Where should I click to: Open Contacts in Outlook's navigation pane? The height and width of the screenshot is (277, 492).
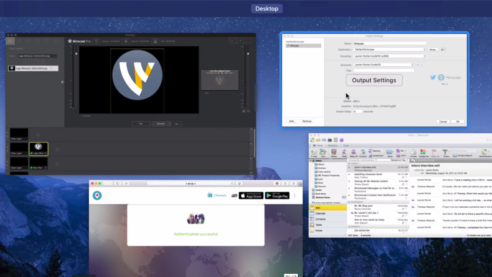point(327,219)
